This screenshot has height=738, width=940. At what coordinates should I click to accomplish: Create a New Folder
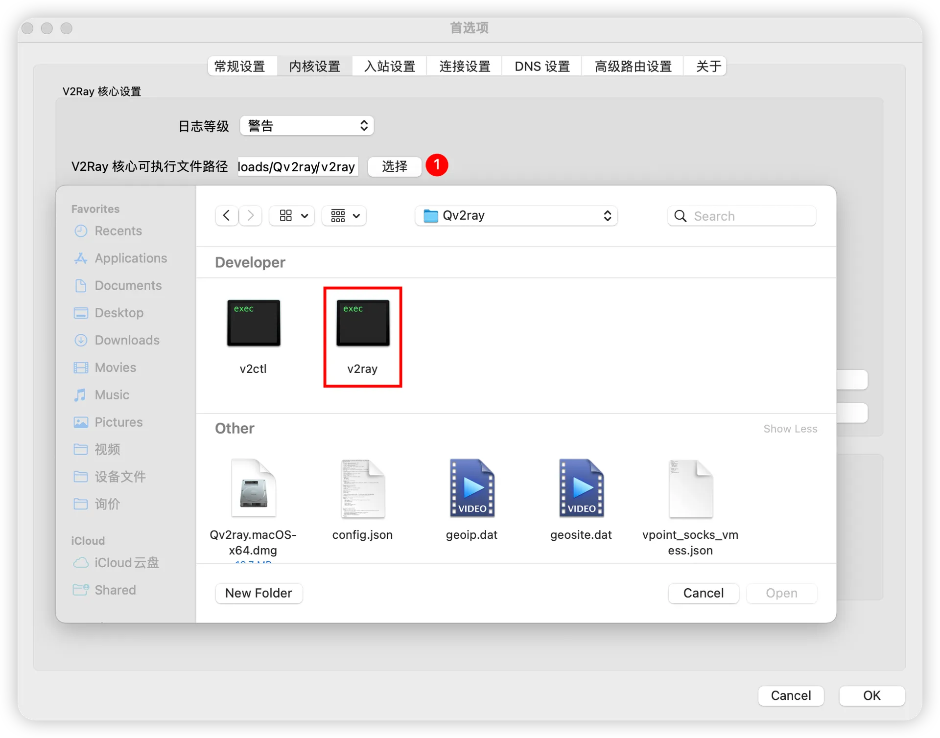pos(258,593)
